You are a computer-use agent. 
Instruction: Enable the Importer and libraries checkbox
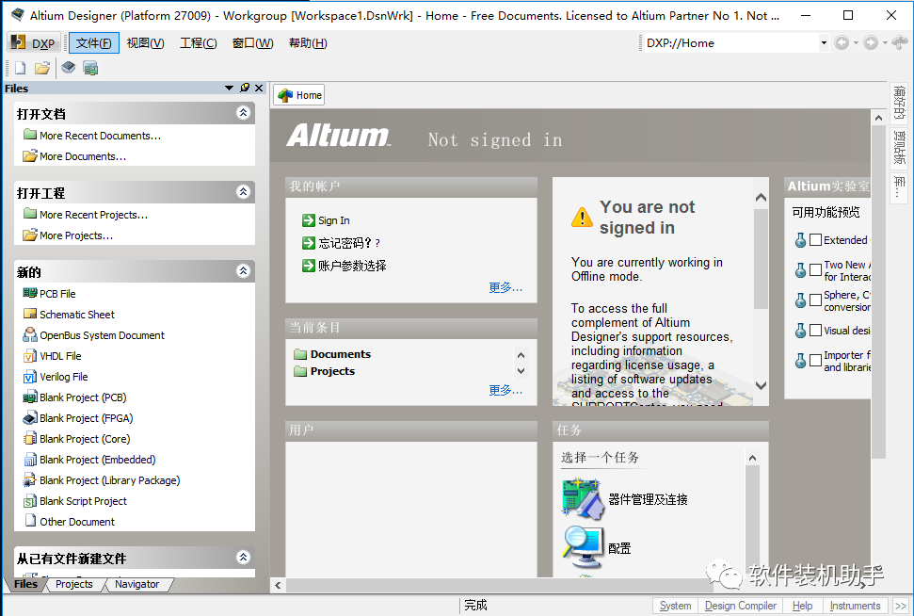click(x=815, y=361)
